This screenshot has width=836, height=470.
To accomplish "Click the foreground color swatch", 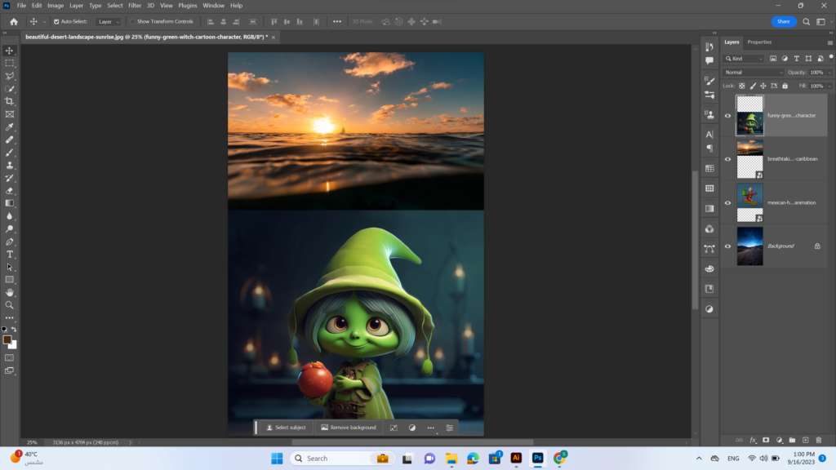I will [x=7, y=340].
